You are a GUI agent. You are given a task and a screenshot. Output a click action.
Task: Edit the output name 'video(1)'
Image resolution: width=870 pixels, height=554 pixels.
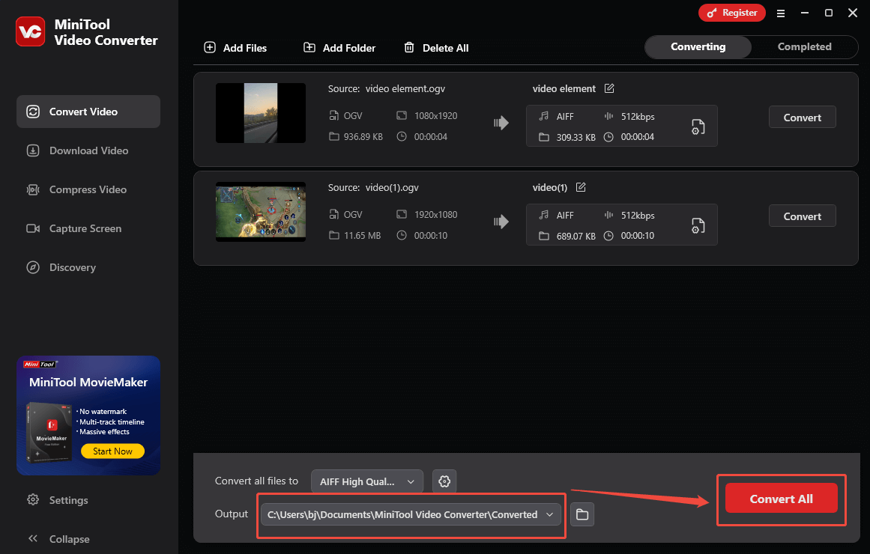click(x=581, y=187)
